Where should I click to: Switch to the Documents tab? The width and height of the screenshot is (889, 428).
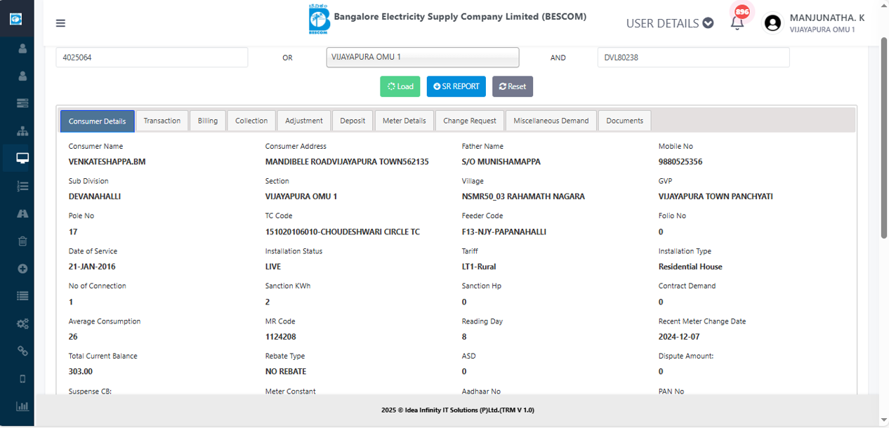click(x=625, y=121)
